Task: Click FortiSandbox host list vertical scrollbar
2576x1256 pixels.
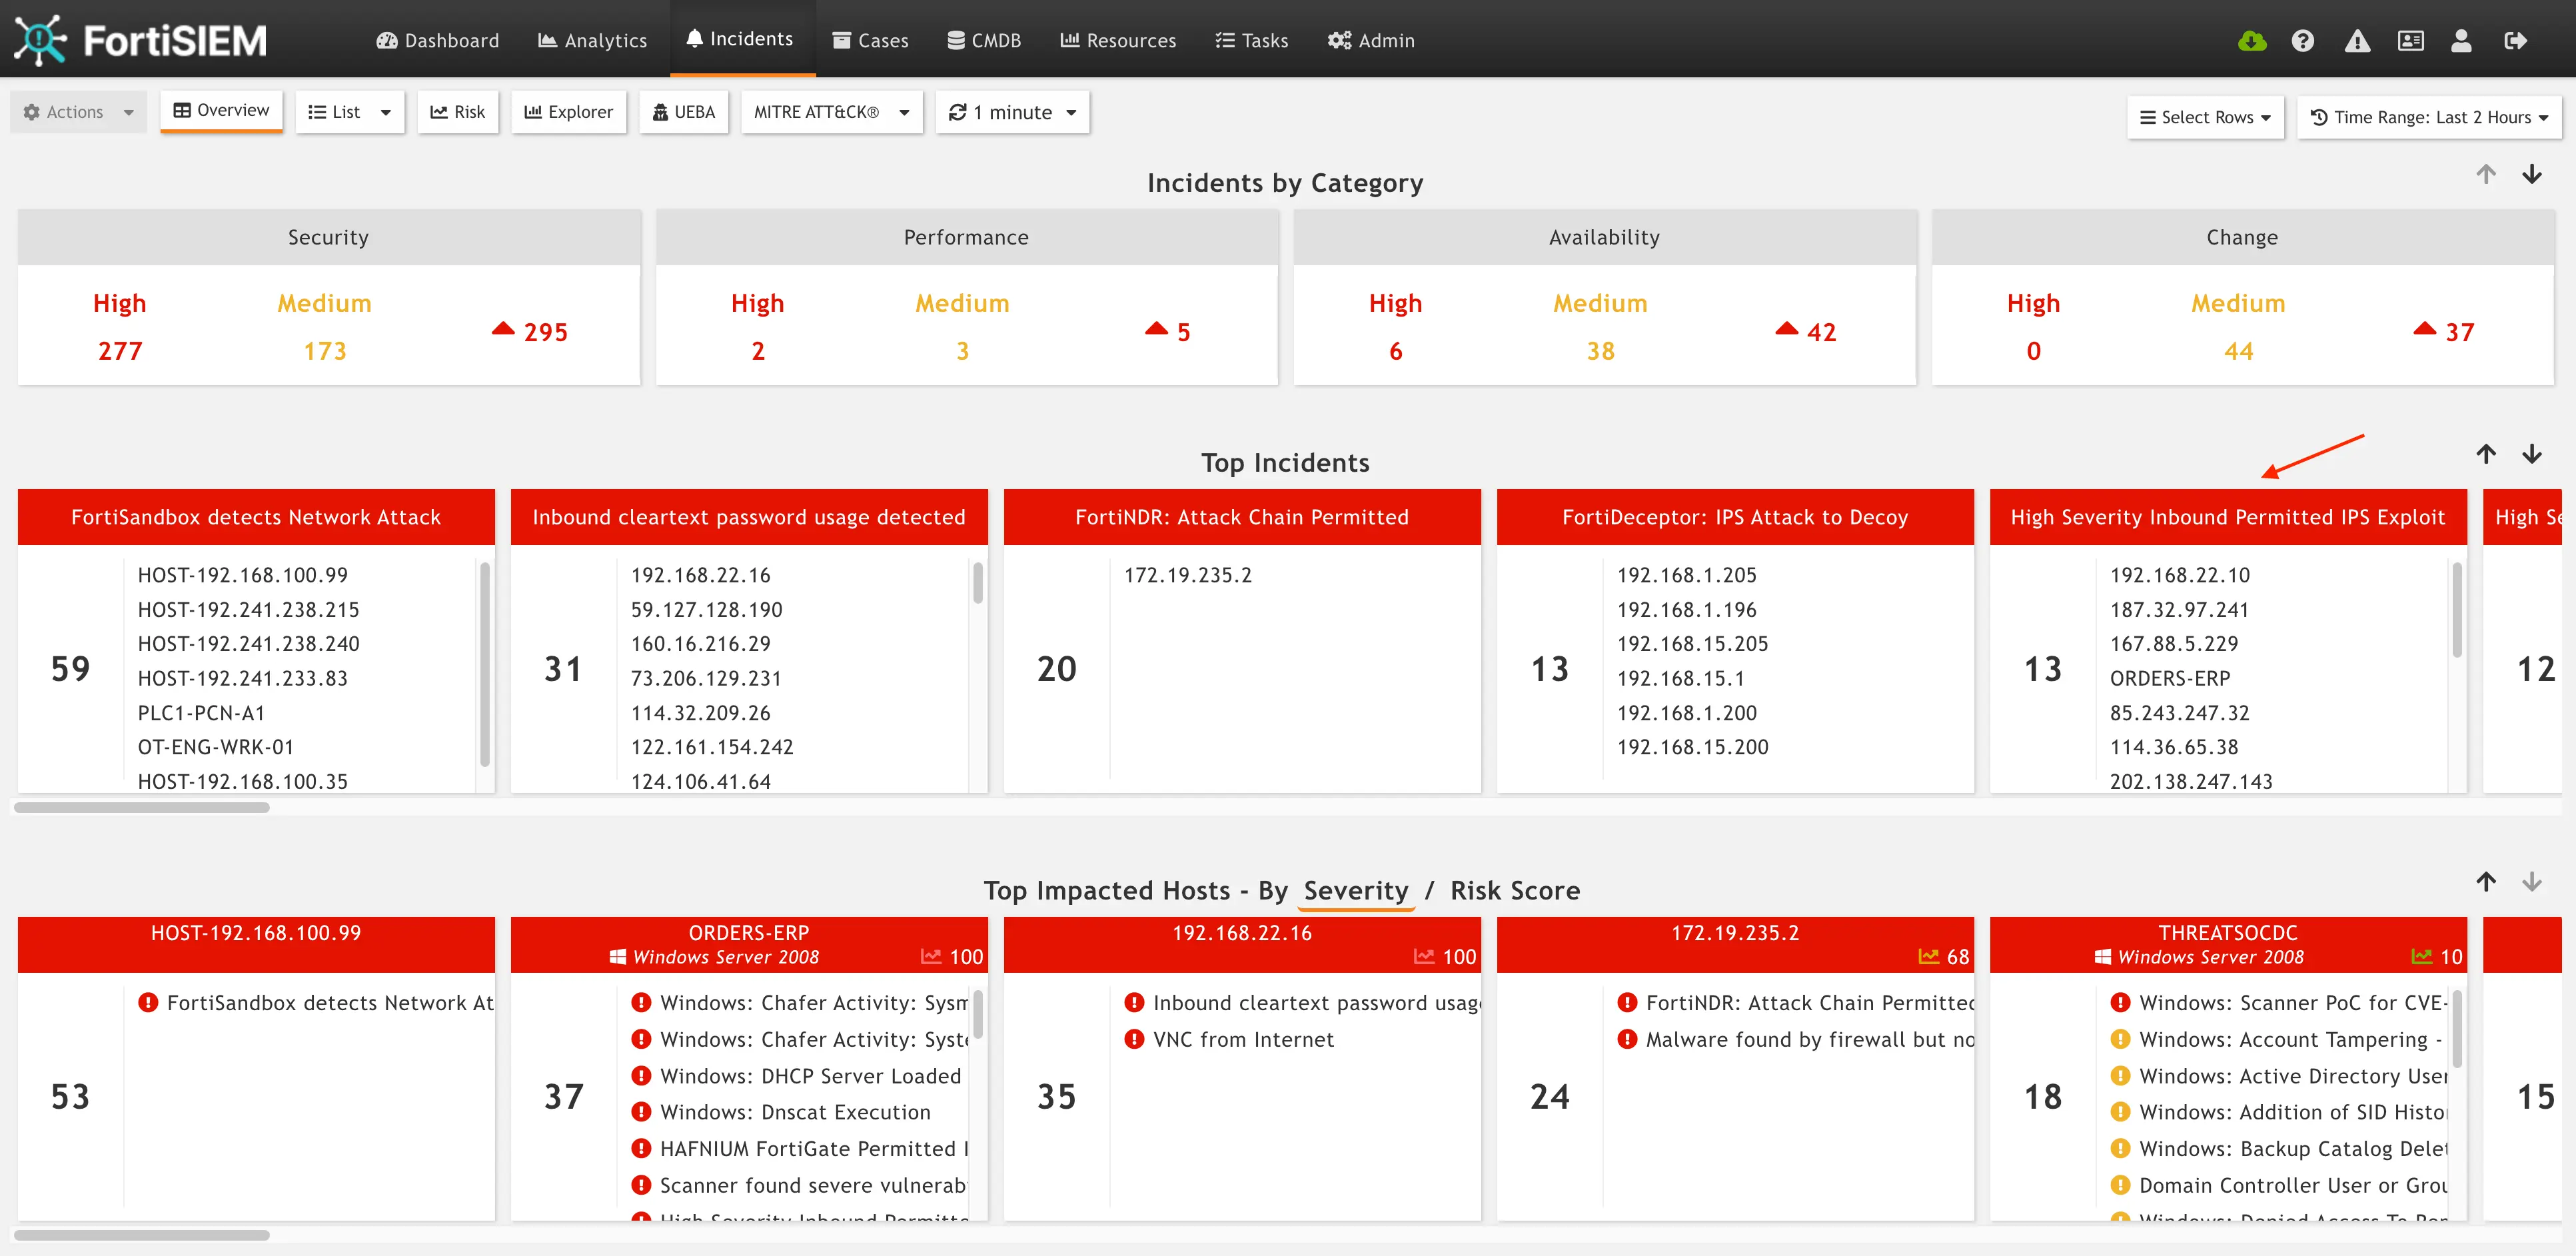Action: (485, 664)
